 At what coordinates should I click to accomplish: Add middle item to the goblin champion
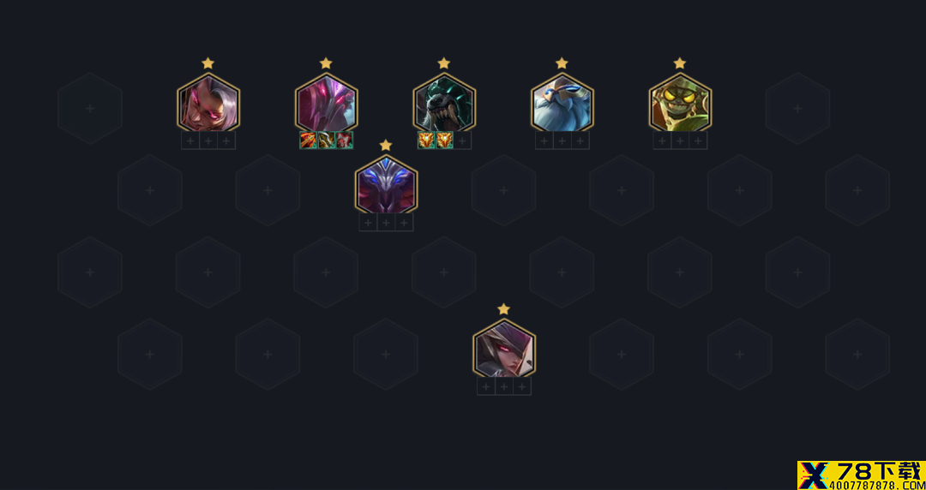680,140
